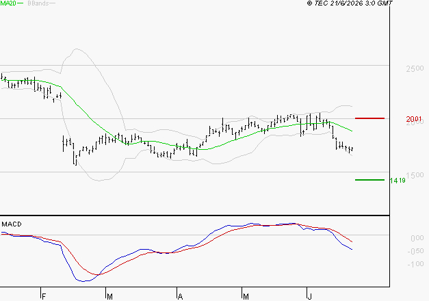Click the J (June) month marker
The width and height of the screenshot is (429, 301).
[310, 296]
